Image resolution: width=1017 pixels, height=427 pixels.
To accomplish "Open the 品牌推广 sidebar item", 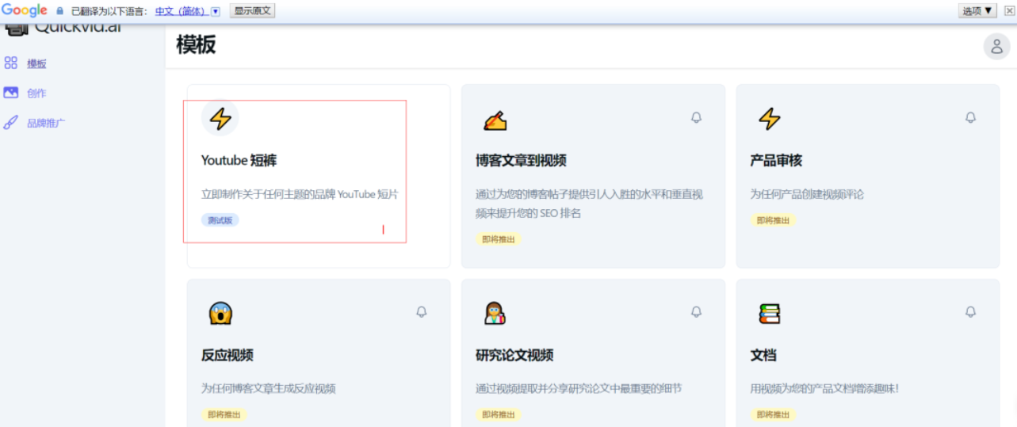I will (46, 124).
